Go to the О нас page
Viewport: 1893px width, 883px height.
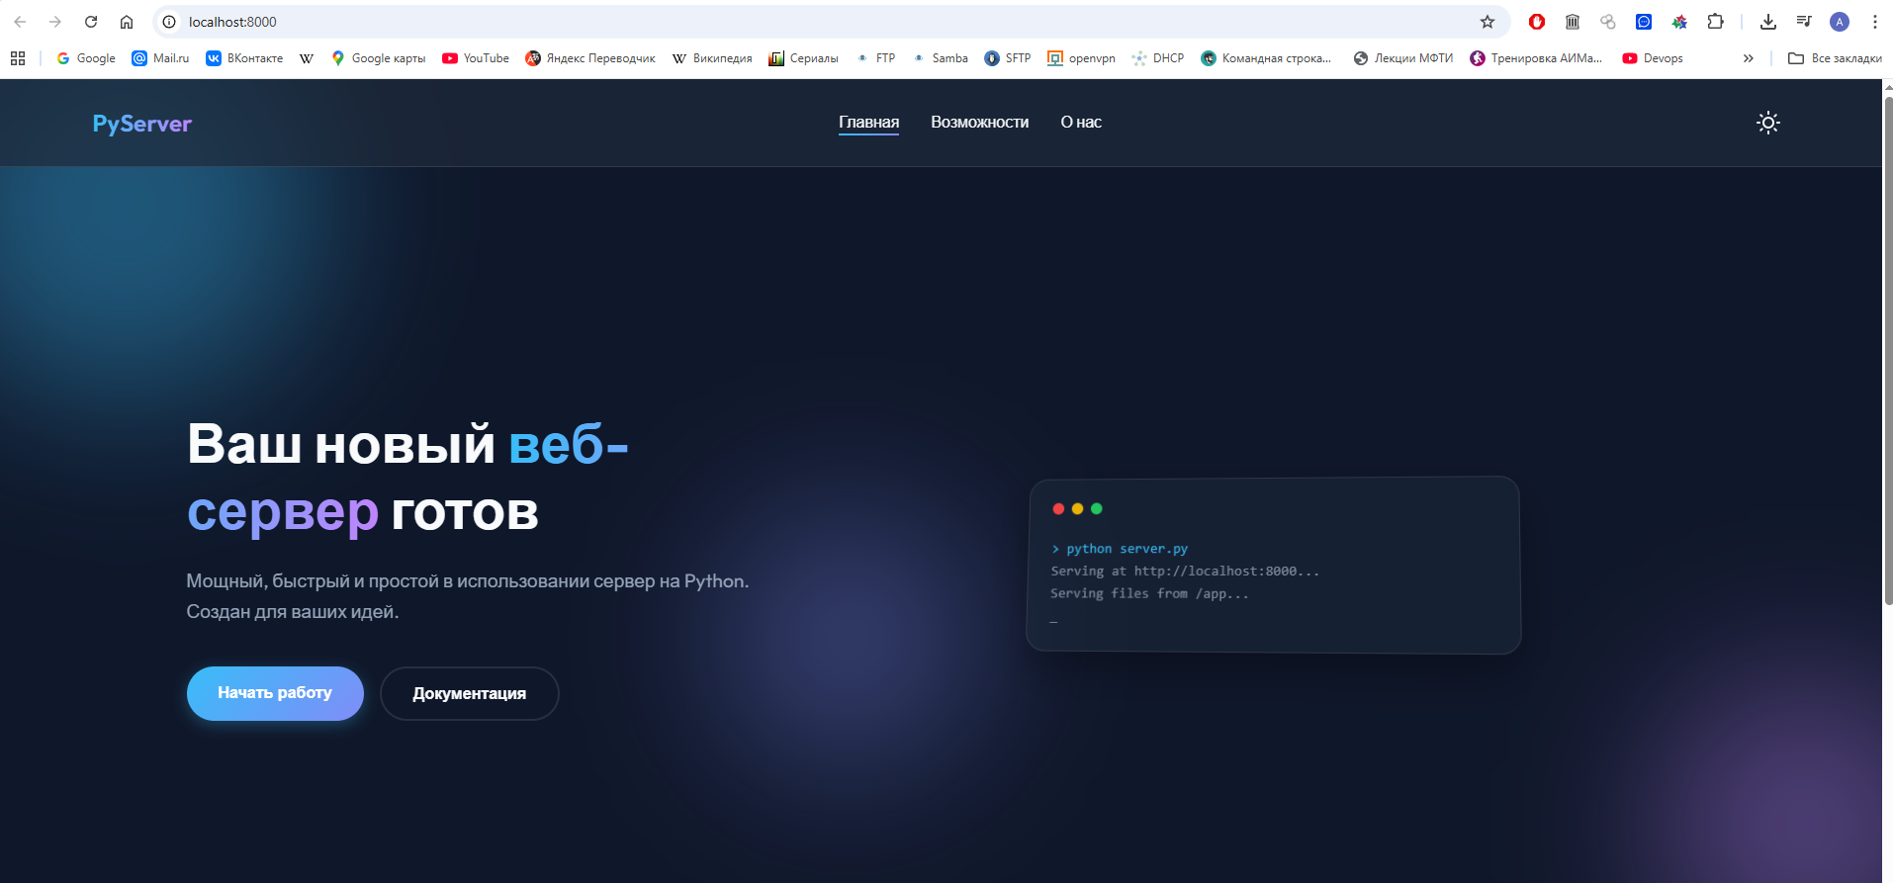point(1080,123)
